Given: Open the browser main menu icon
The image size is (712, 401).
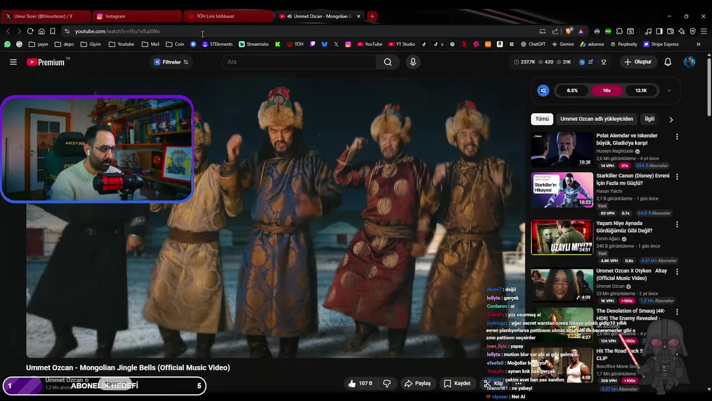Looking at the screenshot, I should pyautogui.click(x=704, y=31).
